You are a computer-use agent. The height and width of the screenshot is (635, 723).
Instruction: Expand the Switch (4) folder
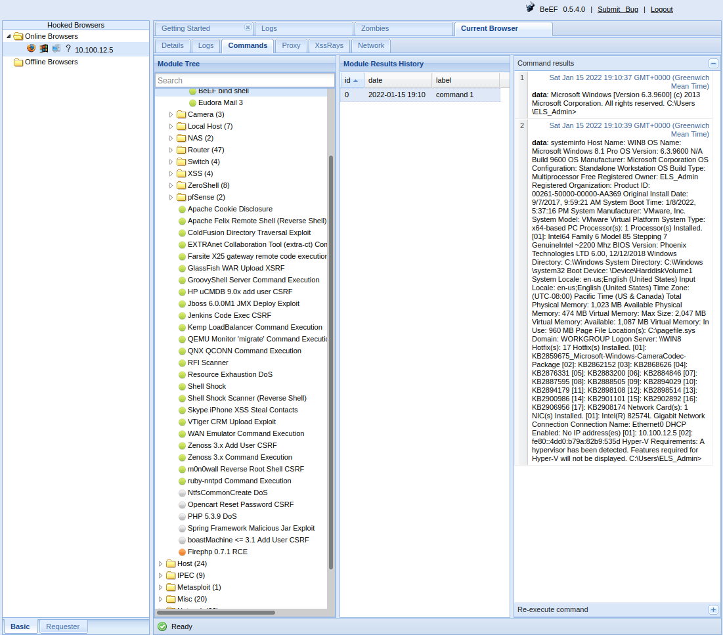click(171, 162)
